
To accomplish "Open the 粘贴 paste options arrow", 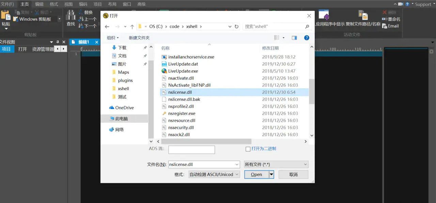I will (x=6, y=29).
